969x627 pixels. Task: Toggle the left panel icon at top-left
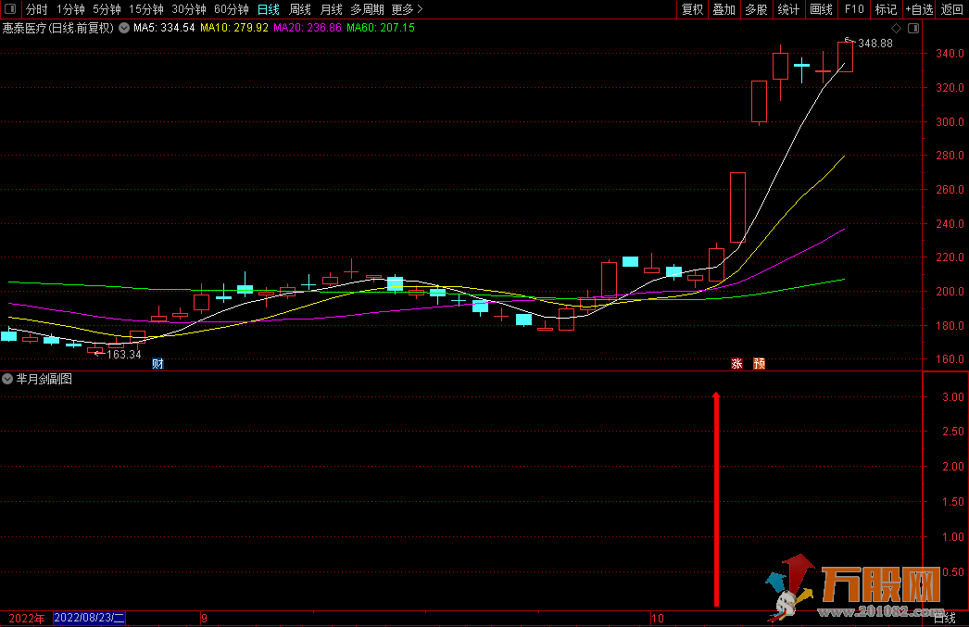[x=10, y=9]
